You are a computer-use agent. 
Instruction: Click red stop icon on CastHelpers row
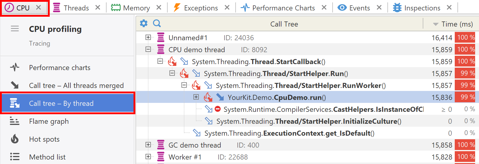point(218,109)
